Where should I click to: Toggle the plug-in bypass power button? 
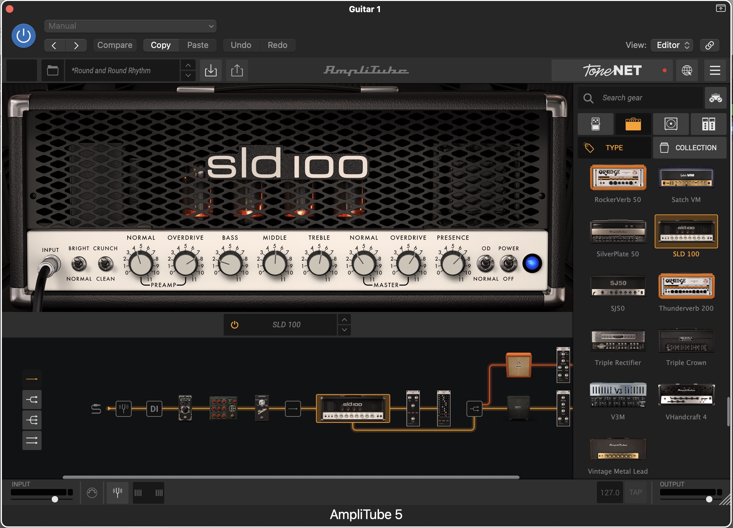(x=24, y=35)
